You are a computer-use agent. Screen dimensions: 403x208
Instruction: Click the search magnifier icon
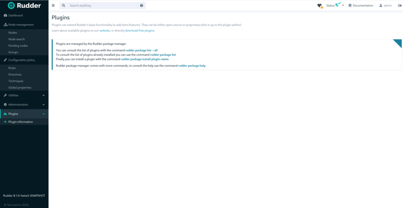point(63,6)
